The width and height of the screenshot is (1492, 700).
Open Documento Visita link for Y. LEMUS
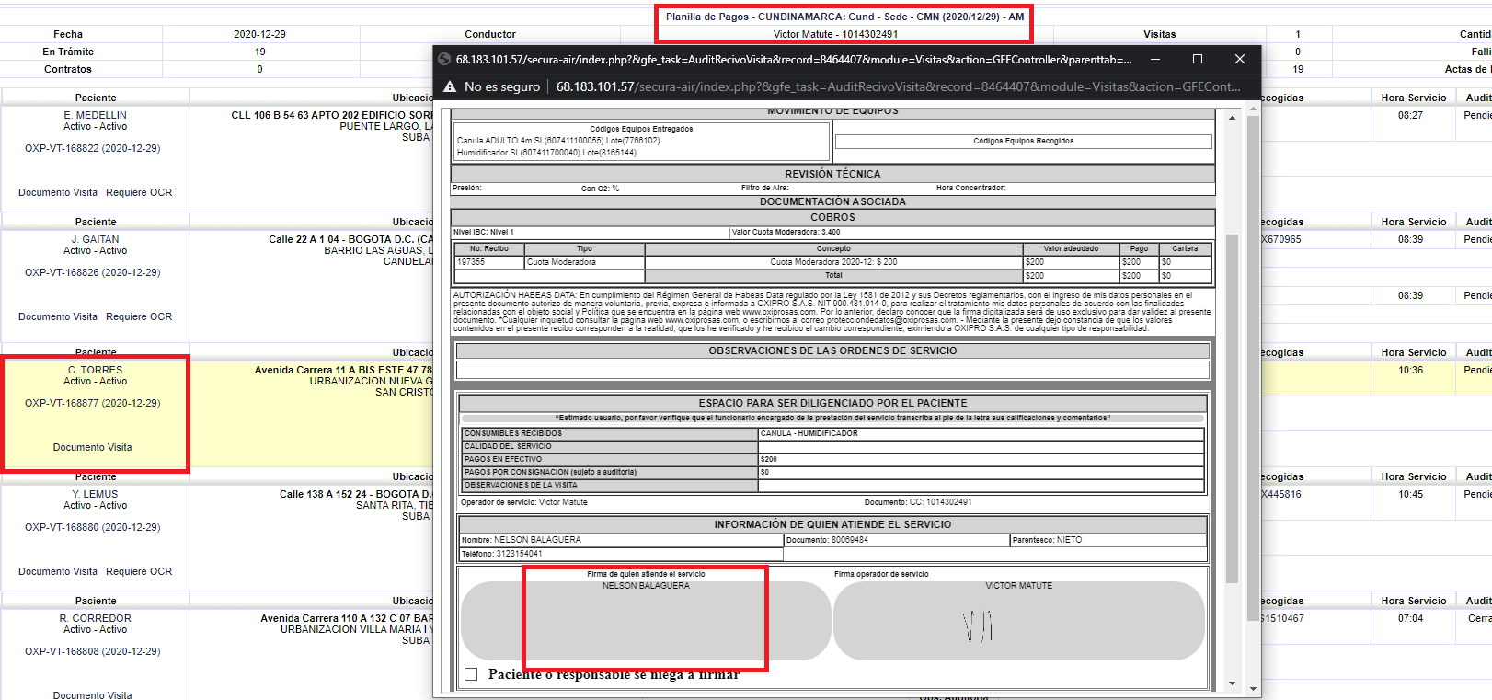[x=58, y=571]
